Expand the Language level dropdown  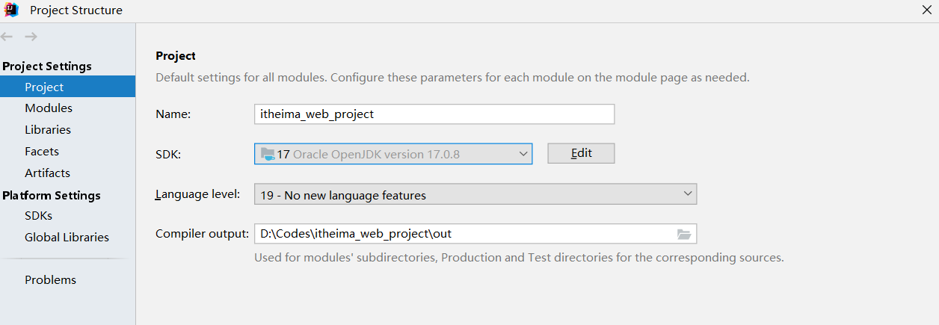click(x=688, y=194)
